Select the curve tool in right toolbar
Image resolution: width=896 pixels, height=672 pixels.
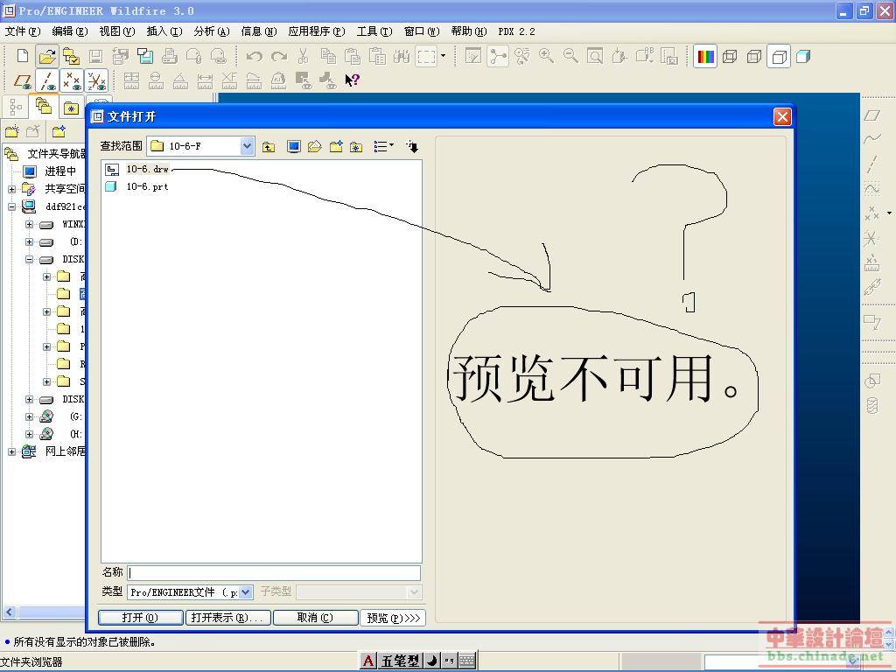click(872, 139)
